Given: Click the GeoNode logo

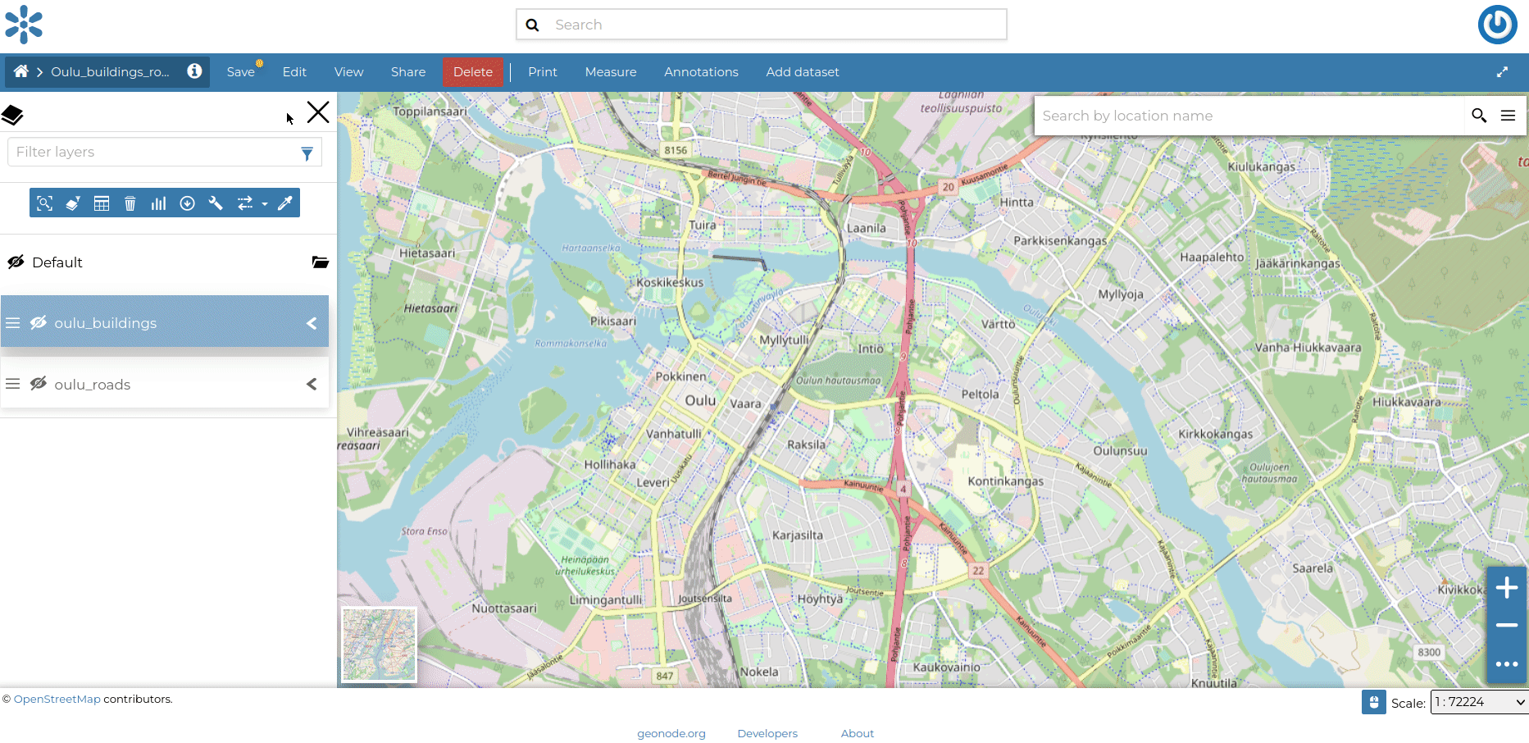Looking at the screenshot, I should pos(24,25).
